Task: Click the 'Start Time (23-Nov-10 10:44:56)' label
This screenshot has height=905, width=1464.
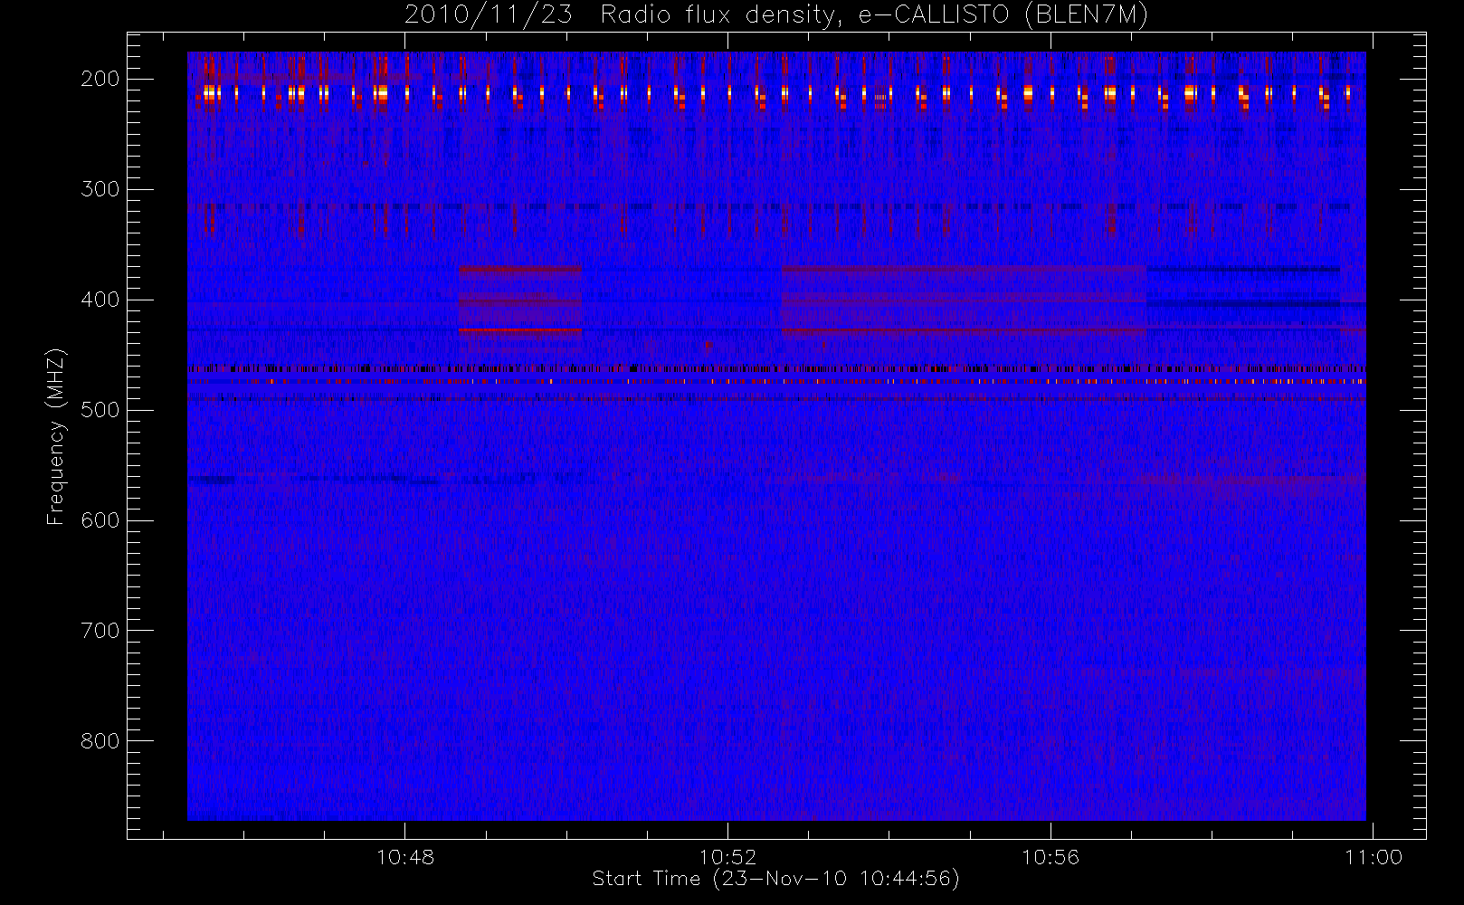Action: (x=775, y=879)
